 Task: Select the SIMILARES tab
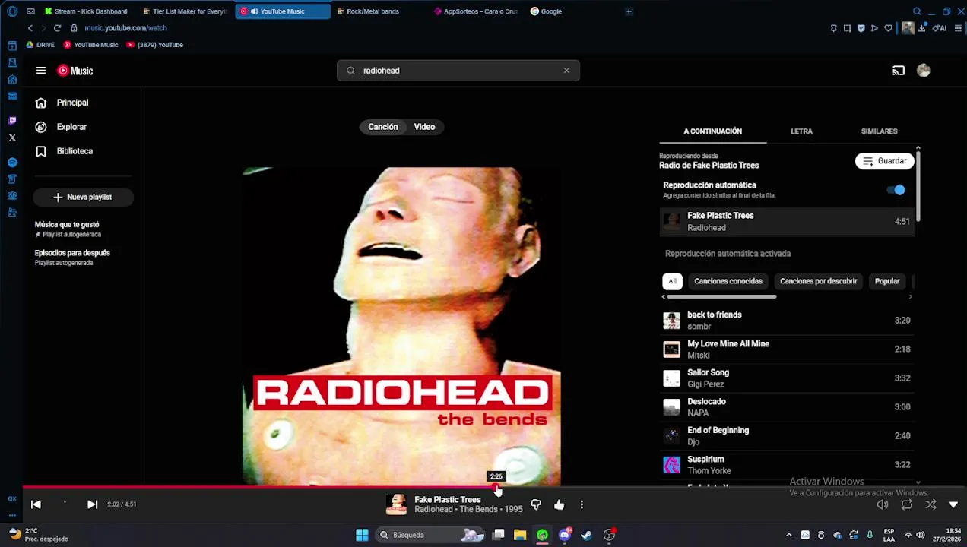tap(879, 131)
